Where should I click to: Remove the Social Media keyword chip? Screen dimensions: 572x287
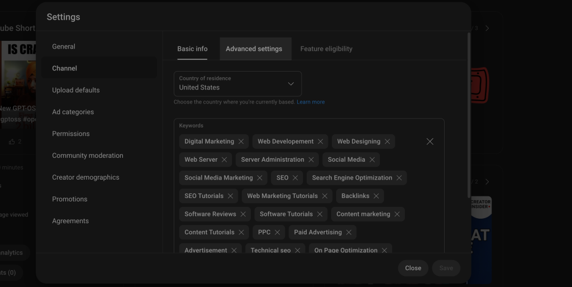click(x=372, y=159)
